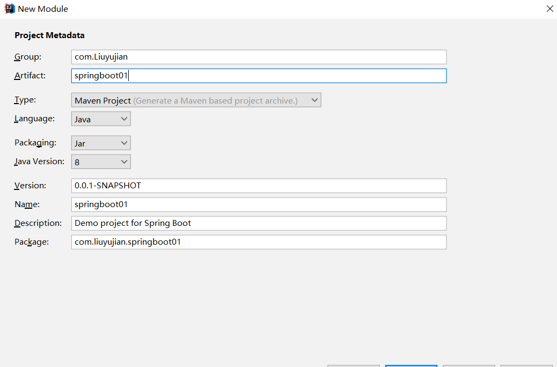Expand the Type combo box chevron
557x367 pixels.
coord(314,100)
